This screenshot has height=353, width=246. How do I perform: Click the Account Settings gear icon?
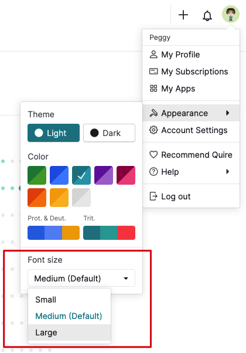pos(153,130)
